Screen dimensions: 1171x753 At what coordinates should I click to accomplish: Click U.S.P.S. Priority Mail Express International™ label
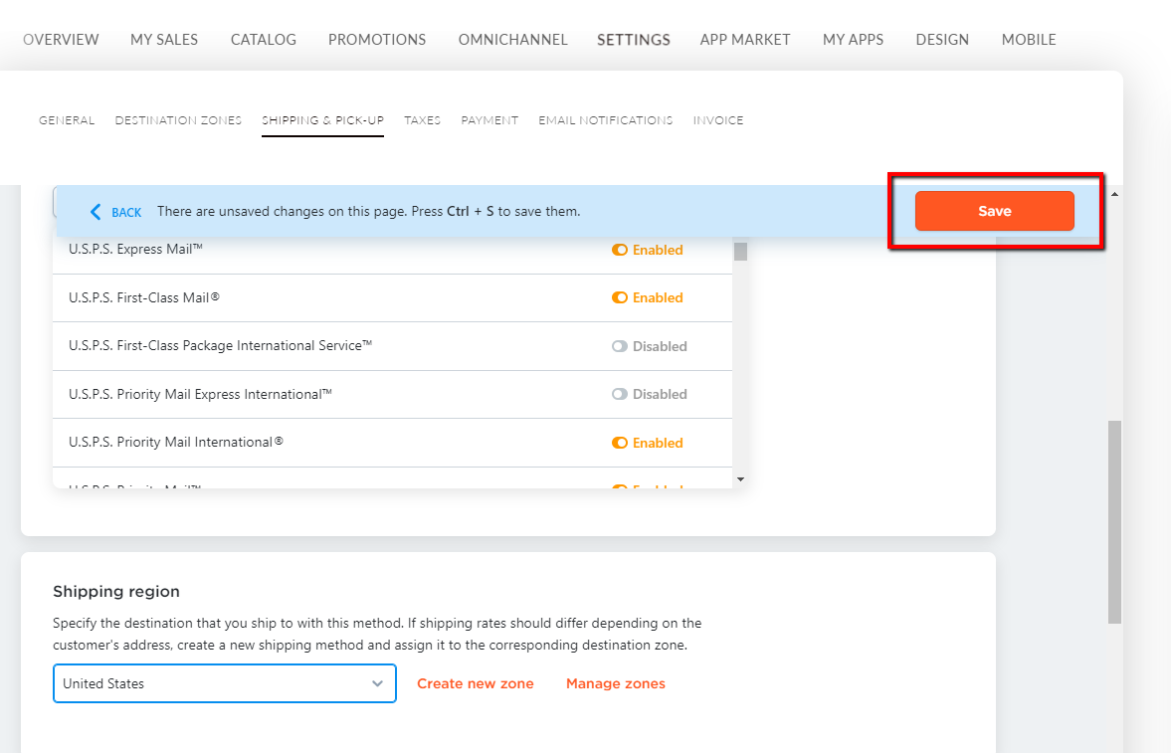[x=200, y=394]
